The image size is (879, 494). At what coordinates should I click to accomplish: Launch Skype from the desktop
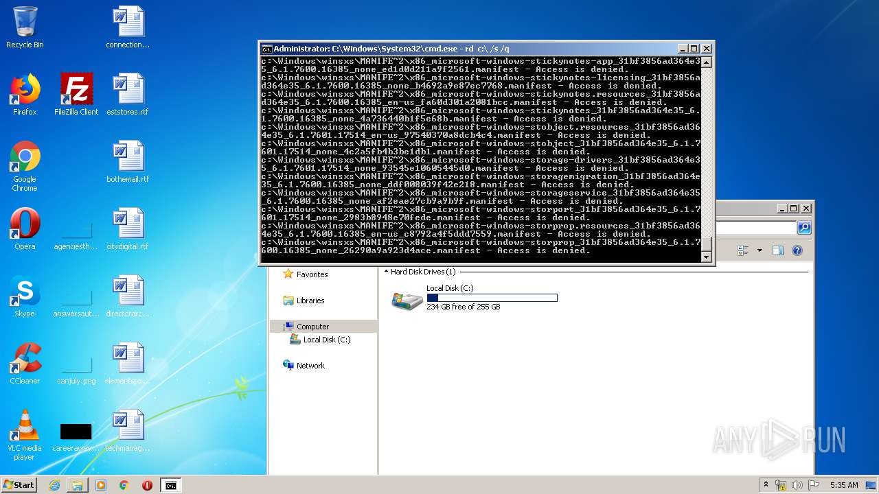pyautogui.click(x=25, y=296)
